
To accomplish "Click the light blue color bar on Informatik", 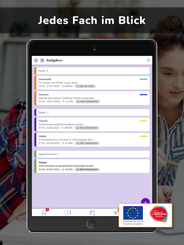I will click(x=143, y=79).
